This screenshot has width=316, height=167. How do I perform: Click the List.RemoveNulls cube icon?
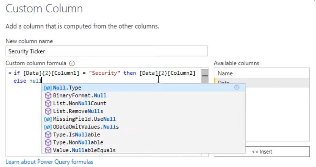(48, 111)
